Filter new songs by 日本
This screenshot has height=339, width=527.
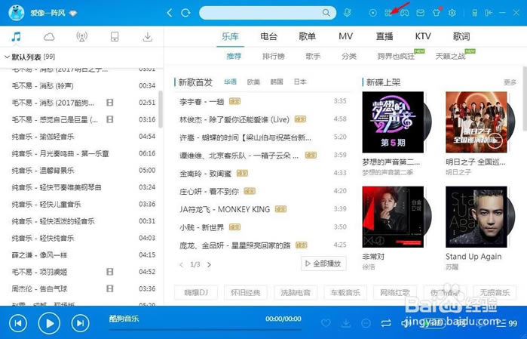pyautogui.click(x=300, y=82)
